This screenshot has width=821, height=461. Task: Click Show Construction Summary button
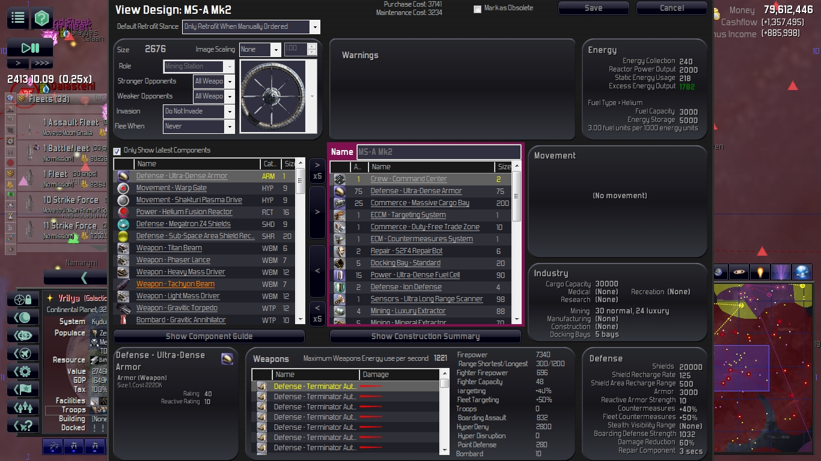(426, 336)
